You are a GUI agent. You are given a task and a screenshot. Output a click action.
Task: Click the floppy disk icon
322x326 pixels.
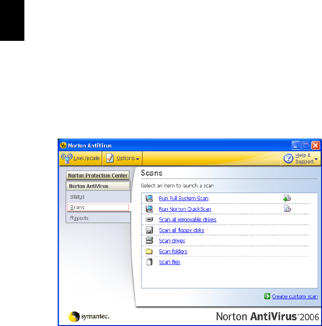pos(149,230)
